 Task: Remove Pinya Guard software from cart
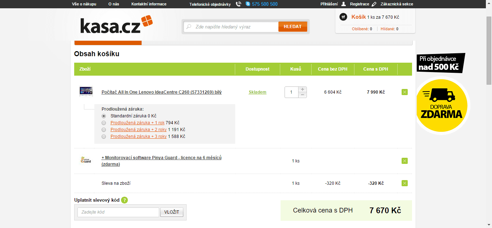coord(404,161)
